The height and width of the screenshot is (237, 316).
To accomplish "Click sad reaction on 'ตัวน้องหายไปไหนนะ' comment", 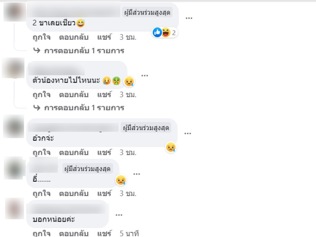I will [x=129, y=81].
